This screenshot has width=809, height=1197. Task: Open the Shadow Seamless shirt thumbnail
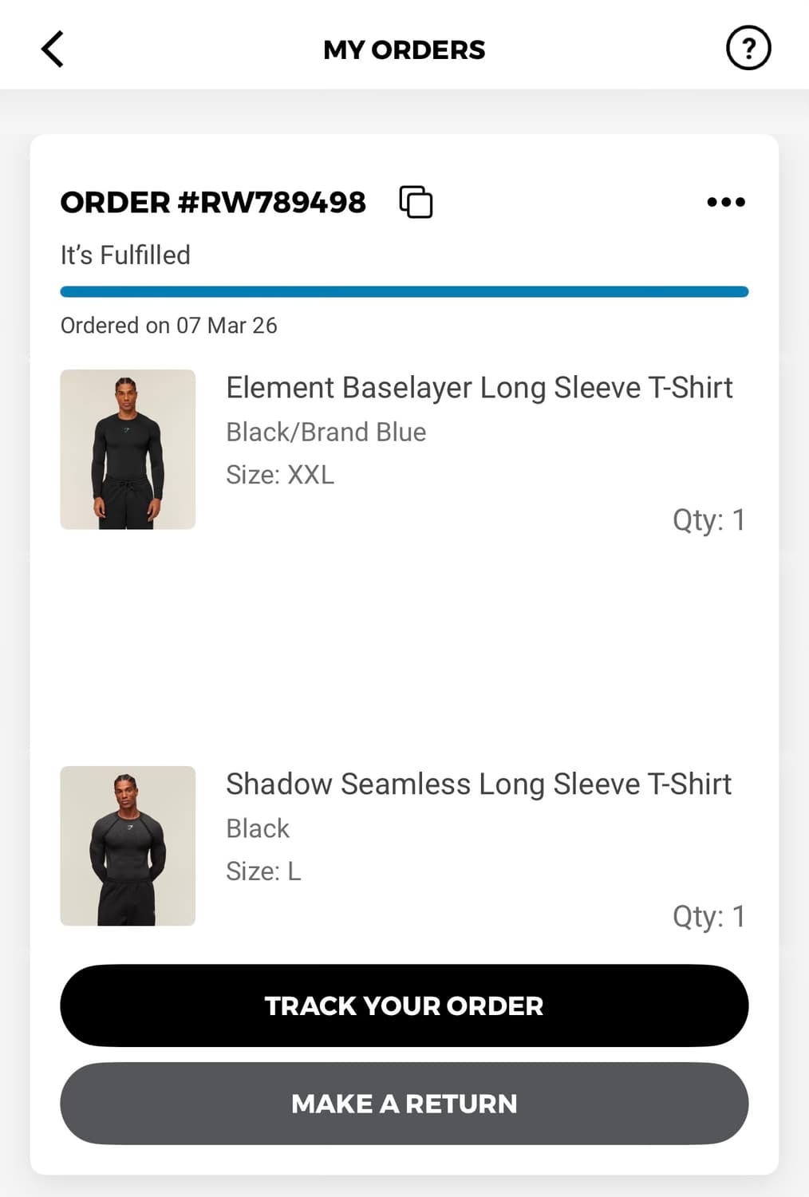coord(128,846)
